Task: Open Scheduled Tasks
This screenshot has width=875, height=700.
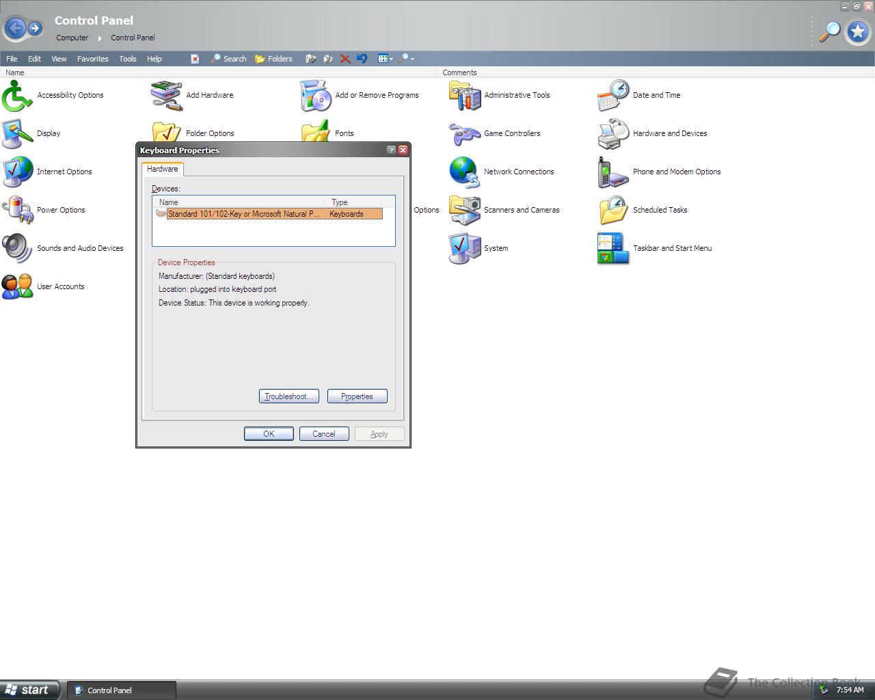Action: [x=643, y=211]
